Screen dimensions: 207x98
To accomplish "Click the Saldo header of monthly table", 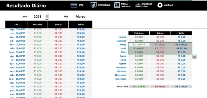I will [181, 33].
